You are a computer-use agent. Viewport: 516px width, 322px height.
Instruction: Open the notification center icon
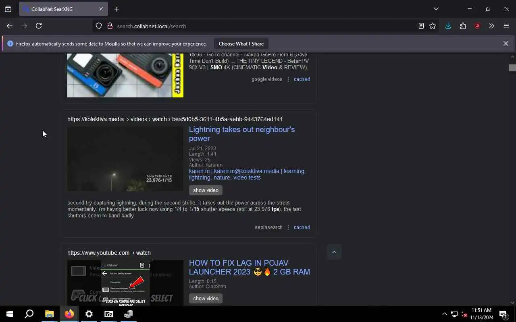(504, 314)
